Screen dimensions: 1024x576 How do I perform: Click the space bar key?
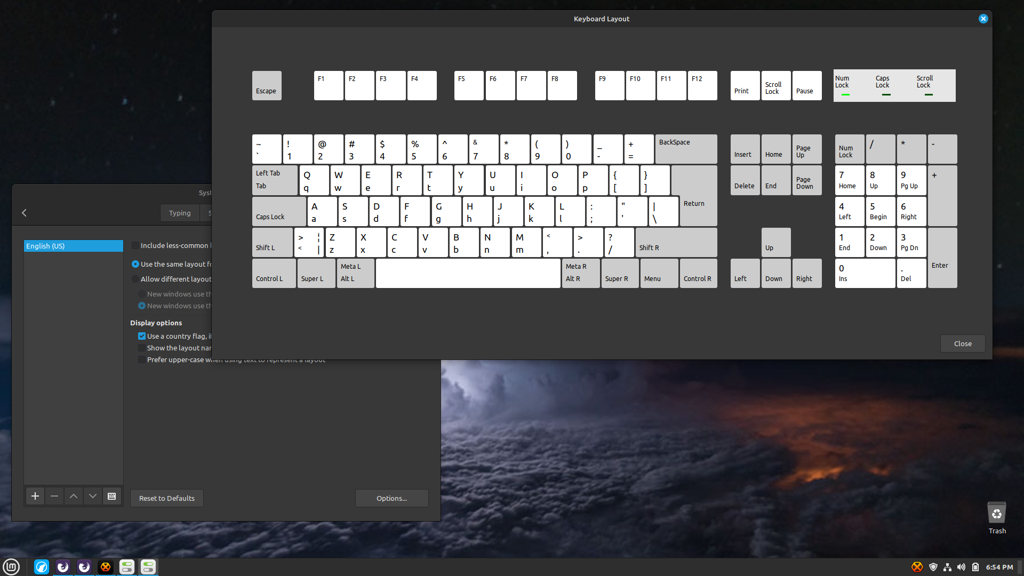point(468,273)
